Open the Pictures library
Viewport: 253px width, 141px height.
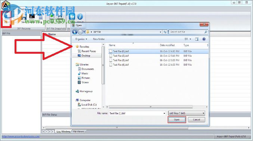[84, 78]
